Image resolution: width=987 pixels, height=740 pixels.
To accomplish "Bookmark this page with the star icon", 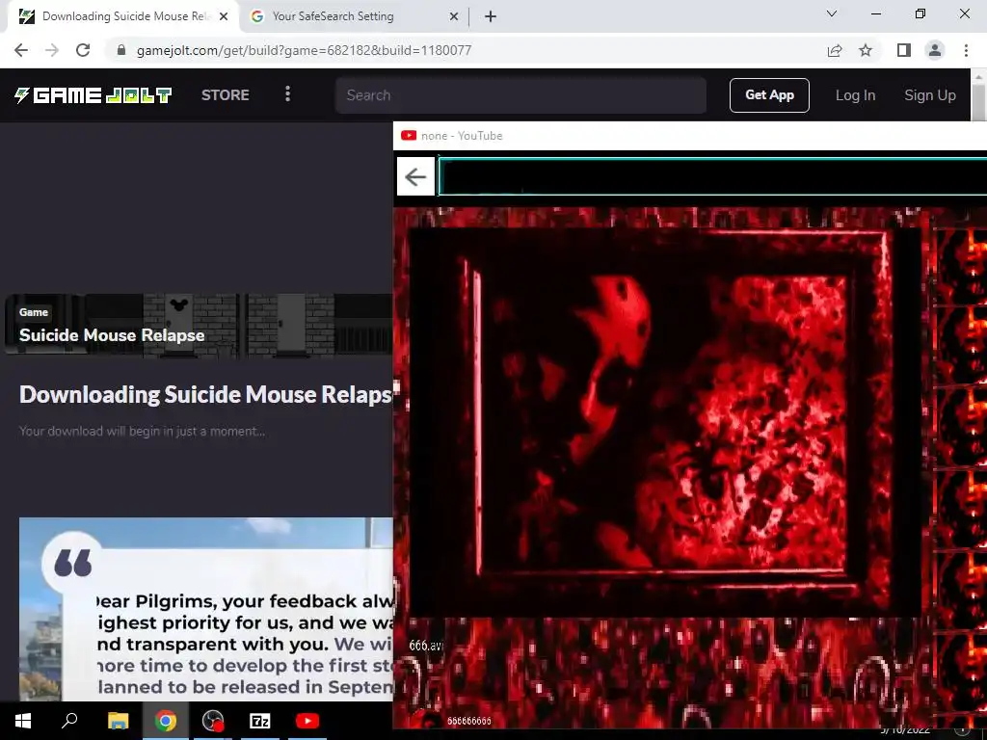I will click(x=866, y=50).
